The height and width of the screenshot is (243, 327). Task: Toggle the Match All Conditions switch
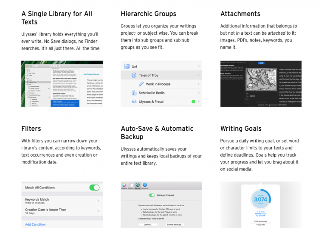pos(94,188)
